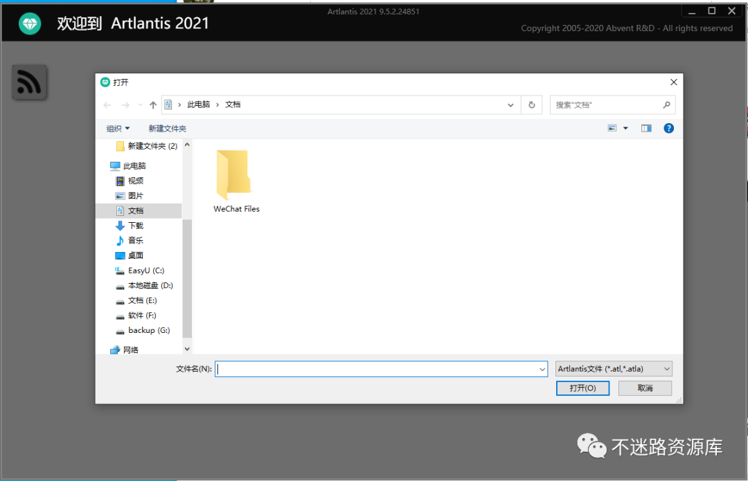
Task: Open the WeChat Files folder
Action: tap(236, 181)
